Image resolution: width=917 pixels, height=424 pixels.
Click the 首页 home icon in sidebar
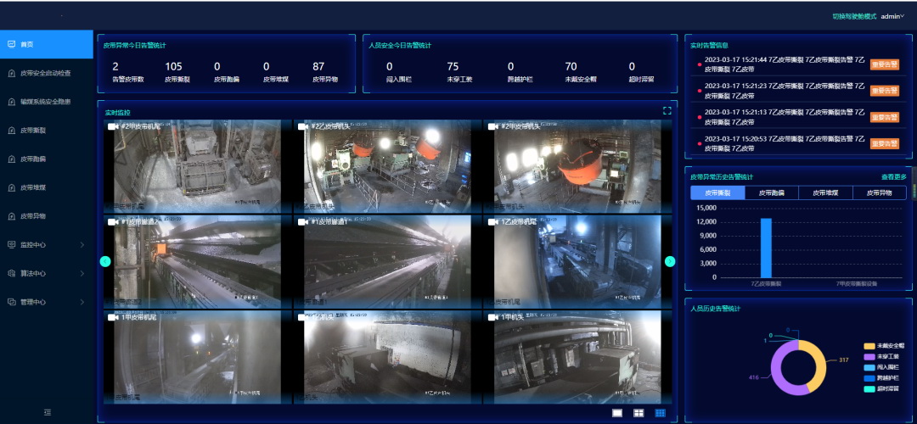pos(11,44)
